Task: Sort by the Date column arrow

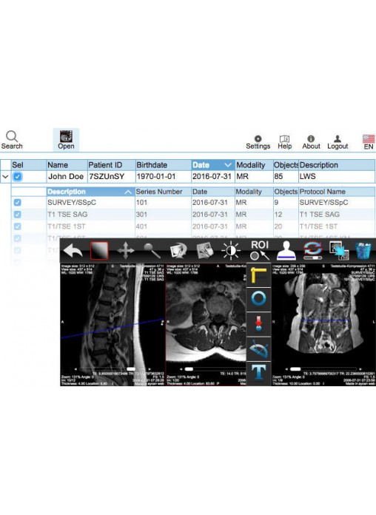Action: tap(228, 165)
